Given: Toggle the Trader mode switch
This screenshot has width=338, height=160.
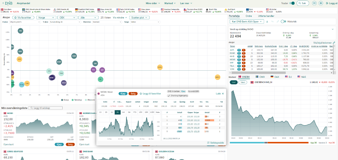Looking at the screenshot, I should pos(292,3).
